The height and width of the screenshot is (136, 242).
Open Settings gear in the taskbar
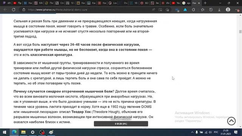33,132
